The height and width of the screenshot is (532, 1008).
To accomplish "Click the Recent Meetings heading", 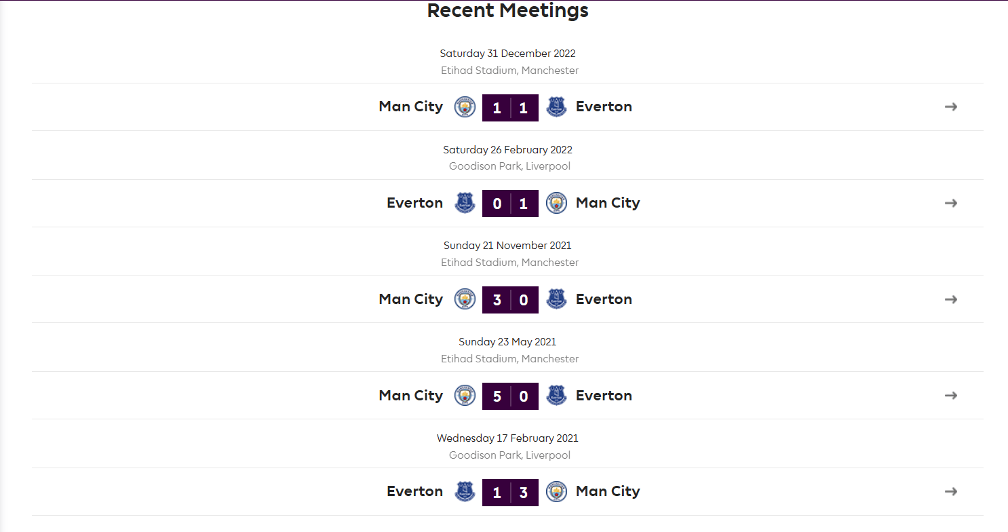I will click(508, 11).
